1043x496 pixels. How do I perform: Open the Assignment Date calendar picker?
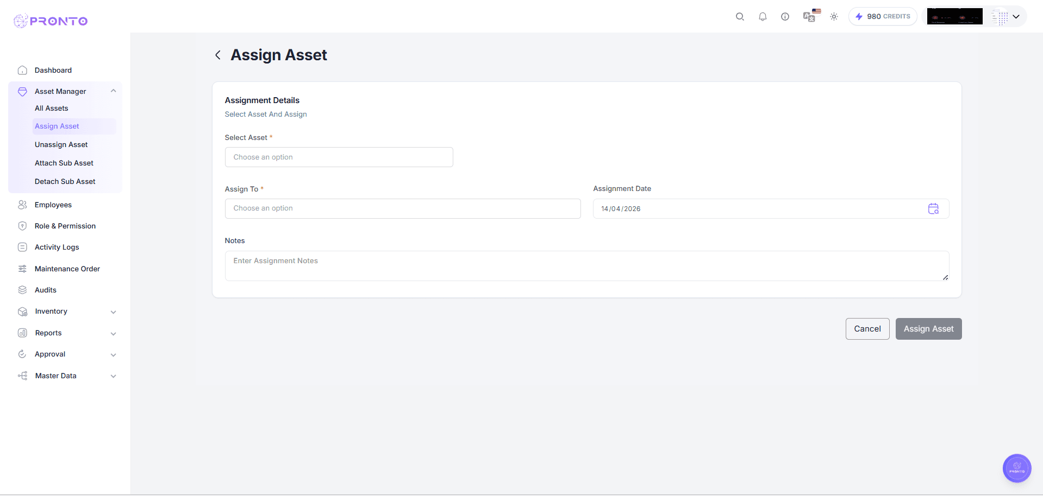(x=934, y=208)
